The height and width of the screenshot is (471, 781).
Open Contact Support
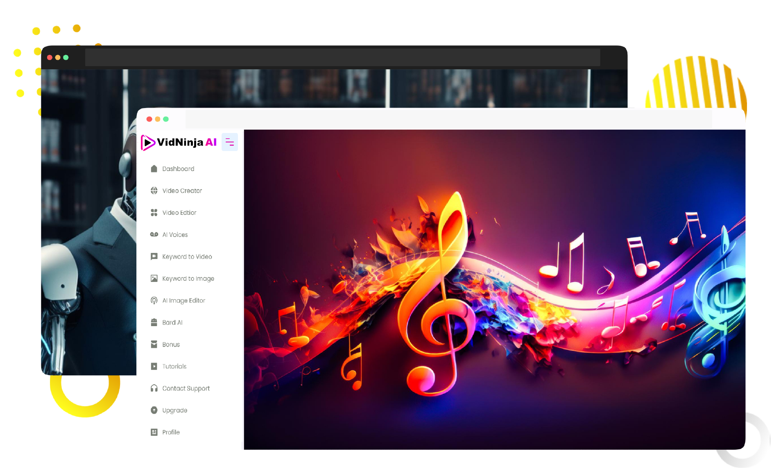click(186, 388)
